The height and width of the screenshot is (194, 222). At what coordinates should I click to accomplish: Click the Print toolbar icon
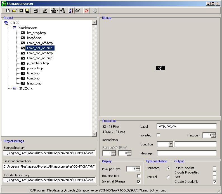36,11
